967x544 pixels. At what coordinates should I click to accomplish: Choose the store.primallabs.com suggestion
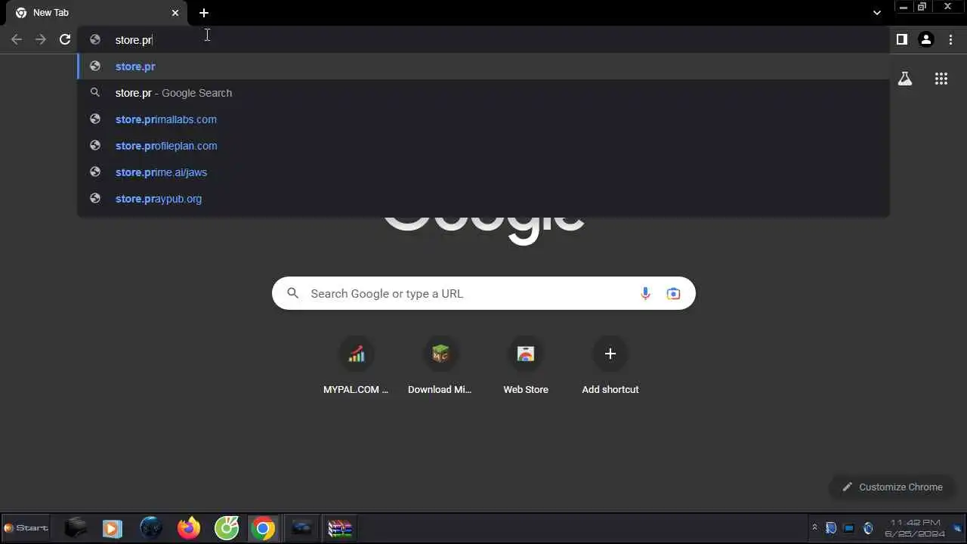483,119
